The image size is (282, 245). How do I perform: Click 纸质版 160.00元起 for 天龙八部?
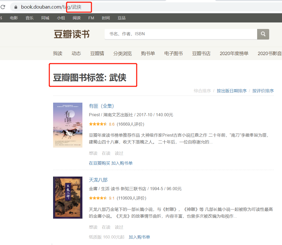tap(107, 237)
